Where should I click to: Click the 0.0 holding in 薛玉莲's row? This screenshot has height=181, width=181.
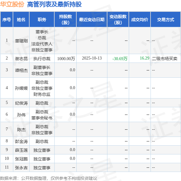point(72,150)
